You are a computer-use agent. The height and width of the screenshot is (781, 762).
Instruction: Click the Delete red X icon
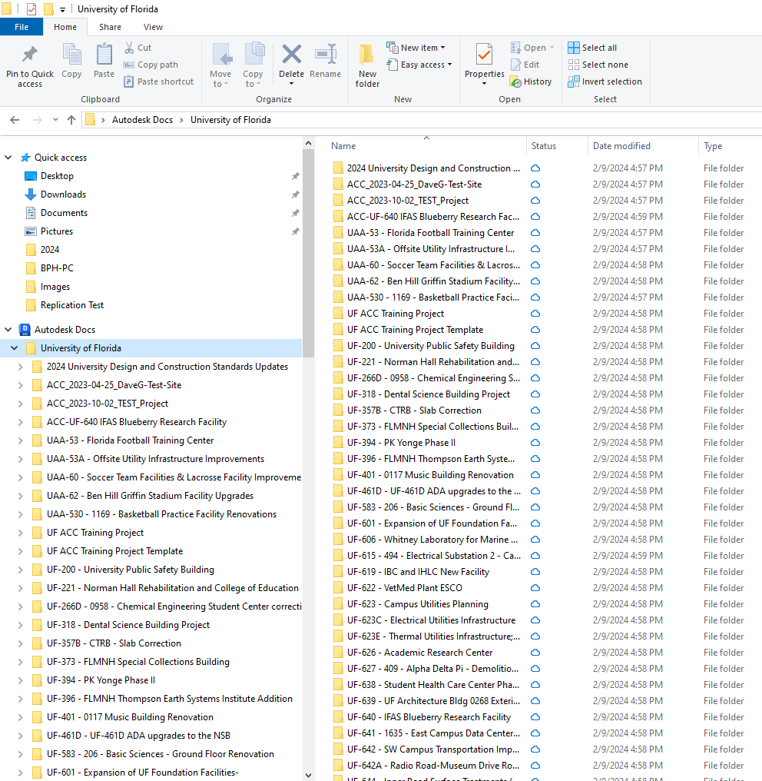[x=292, y=55]
